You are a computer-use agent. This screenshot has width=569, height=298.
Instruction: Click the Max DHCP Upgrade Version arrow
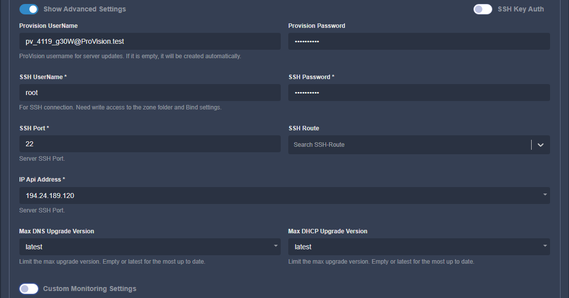[545, 245]
